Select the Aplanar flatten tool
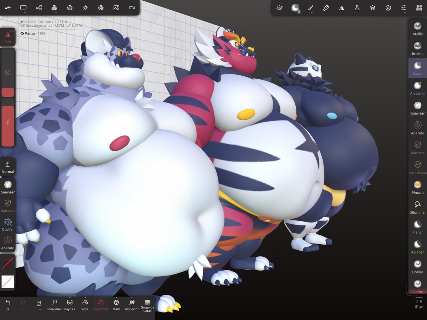The image size is (427, 320). coord(417,247)
